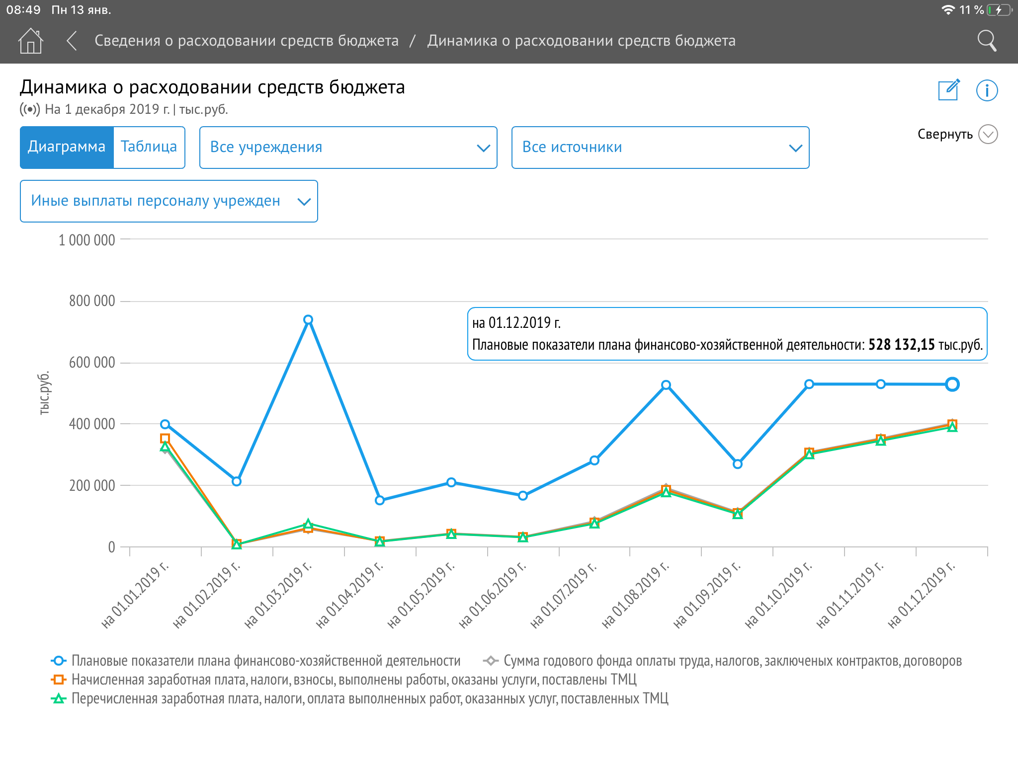Toggle legend Начисленная заработная плата series

click(x=344, y=680)
